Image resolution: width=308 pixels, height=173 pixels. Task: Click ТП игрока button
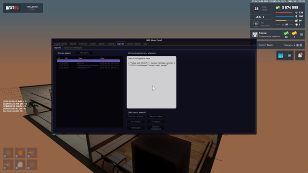156,122
